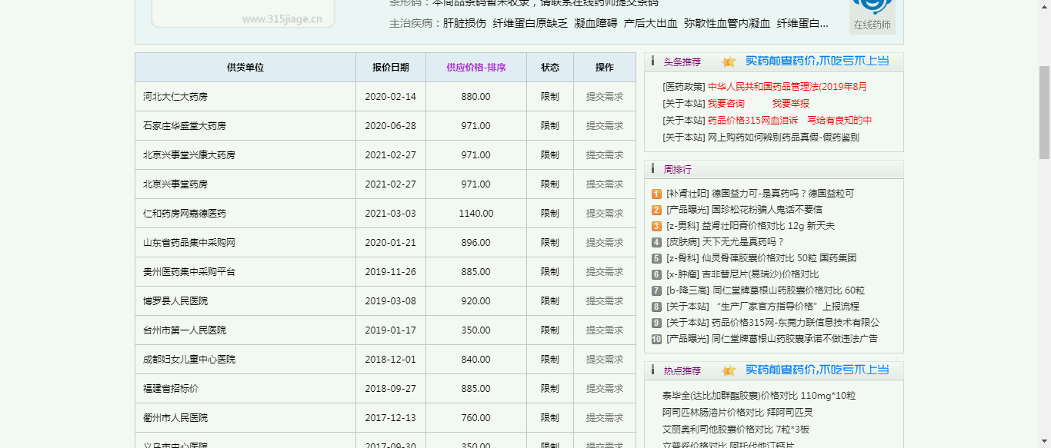Click the page vertical scrollbar thumb
This screenshot has width=1051, height=448.
pos(1044,111)
